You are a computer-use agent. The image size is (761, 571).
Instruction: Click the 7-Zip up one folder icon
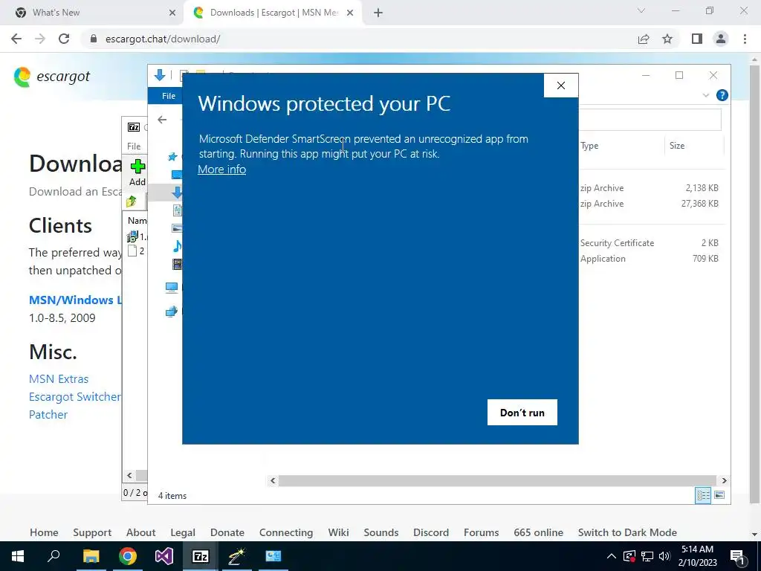[x=131, y=201]
